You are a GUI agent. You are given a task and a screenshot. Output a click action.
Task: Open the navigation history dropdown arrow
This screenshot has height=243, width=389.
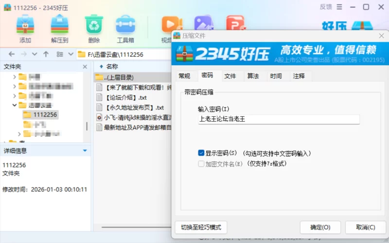click(35, 54)
